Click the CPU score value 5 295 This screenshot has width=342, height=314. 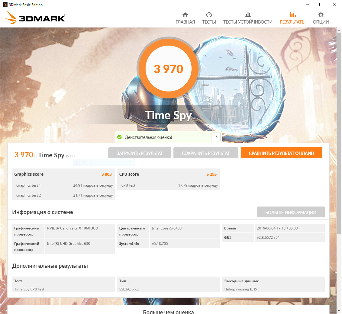211,174
